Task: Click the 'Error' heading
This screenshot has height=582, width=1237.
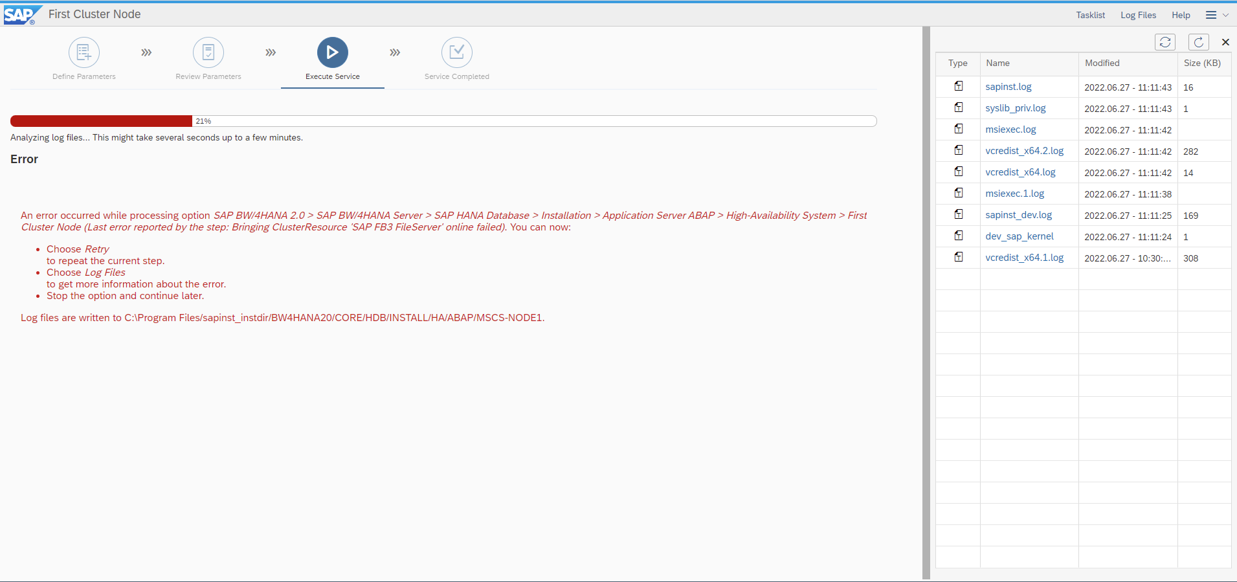Action: [24, 159]
